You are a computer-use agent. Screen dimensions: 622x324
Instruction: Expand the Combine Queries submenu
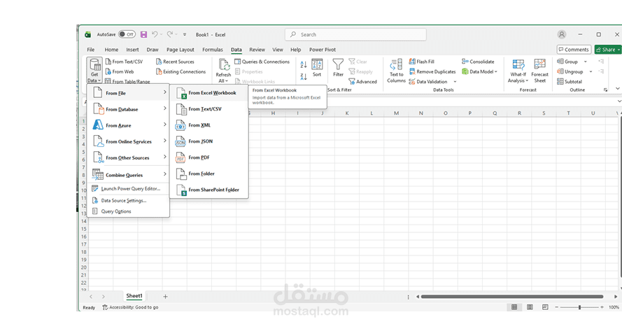click(128, 175)
